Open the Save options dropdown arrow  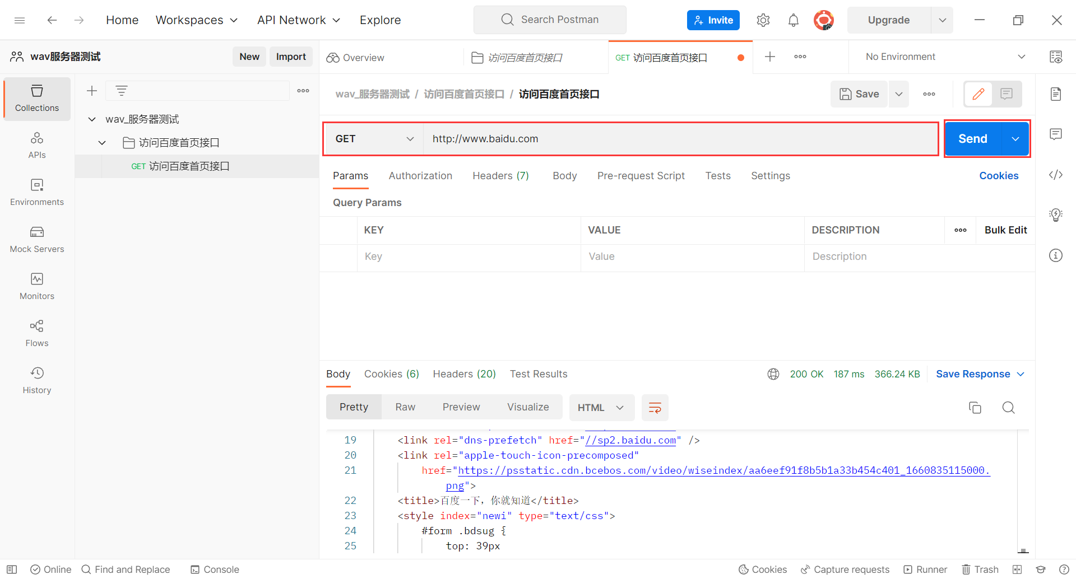(x=899, y=94)
